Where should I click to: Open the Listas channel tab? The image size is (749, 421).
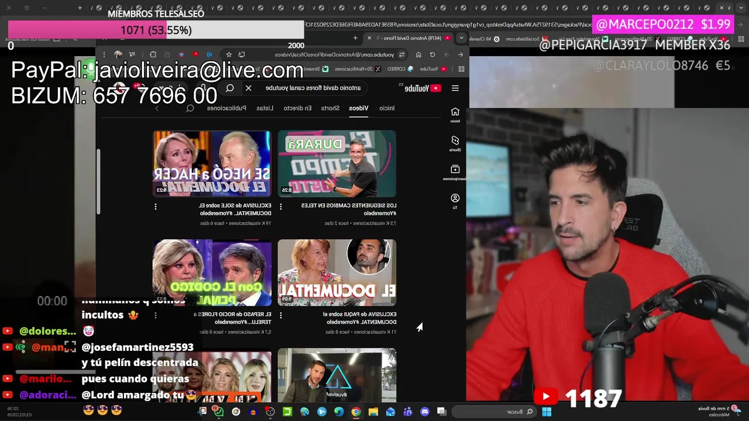pos(264,108)
